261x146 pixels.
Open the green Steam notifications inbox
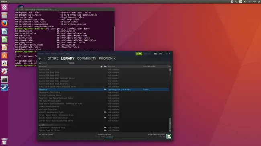point(139,54)
